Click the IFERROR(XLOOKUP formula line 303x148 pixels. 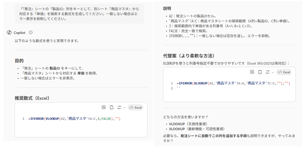[234, 83]
